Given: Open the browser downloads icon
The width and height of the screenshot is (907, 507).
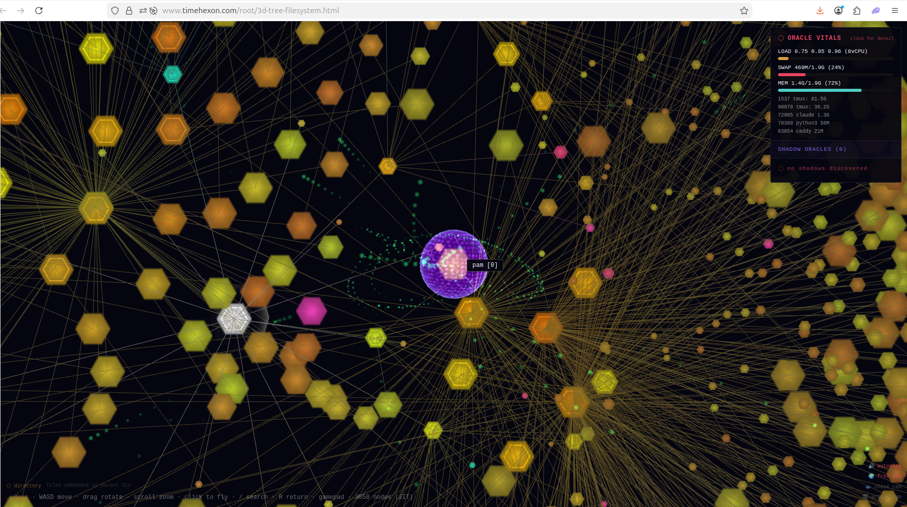Looking at the screenshot, I should [820, 11].
